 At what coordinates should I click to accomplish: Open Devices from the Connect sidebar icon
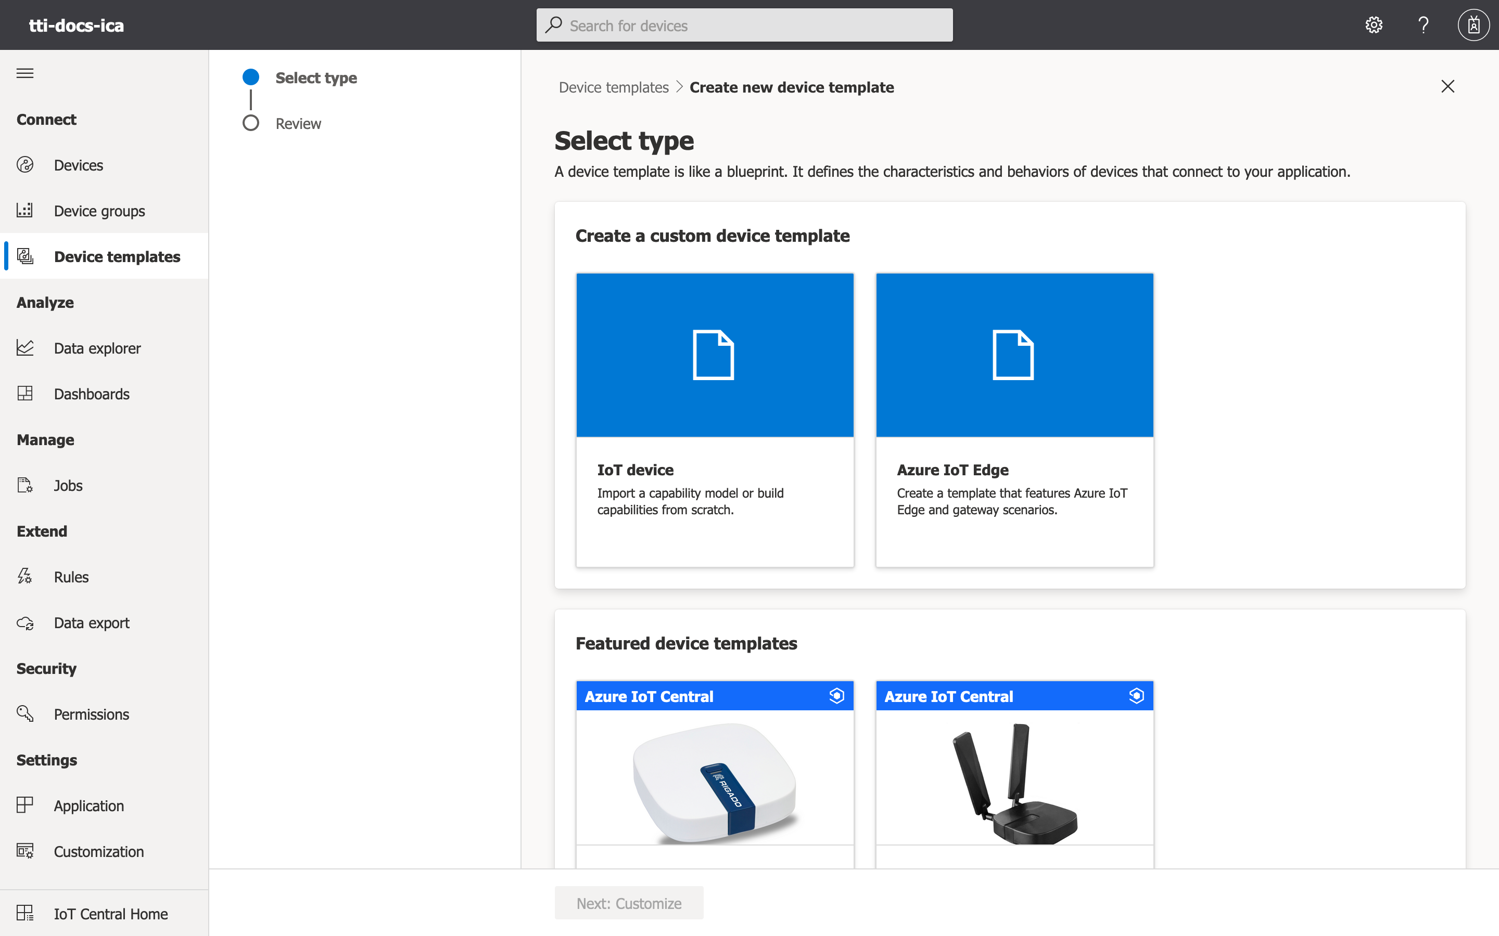pyautogui.click(x=25, y=165)
